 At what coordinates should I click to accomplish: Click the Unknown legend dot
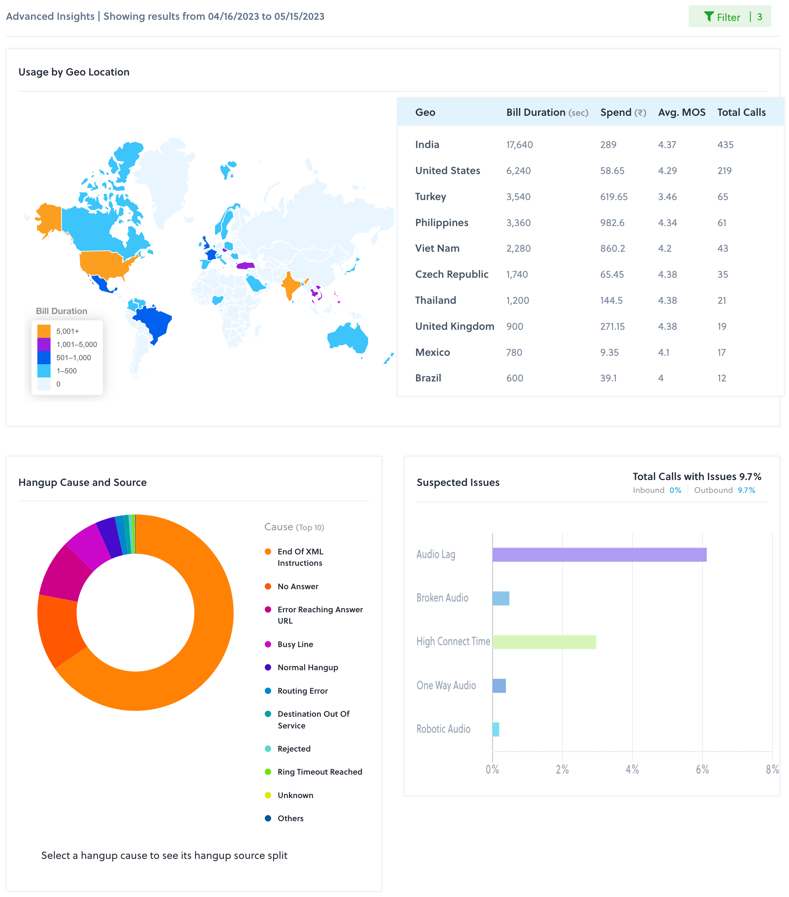(268, 795)
